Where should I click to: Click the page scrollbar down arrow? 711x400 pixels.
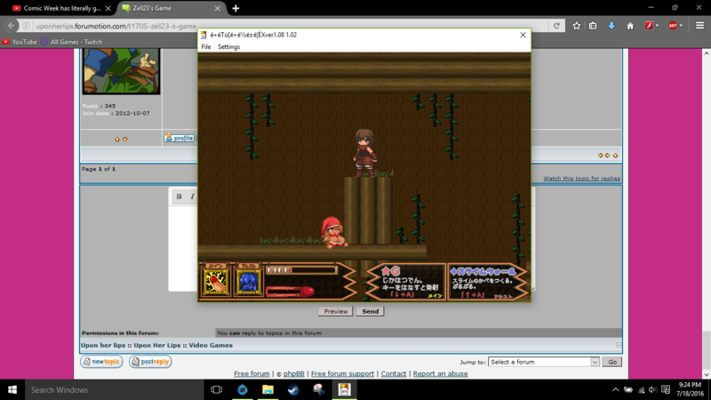pos(707,374)
